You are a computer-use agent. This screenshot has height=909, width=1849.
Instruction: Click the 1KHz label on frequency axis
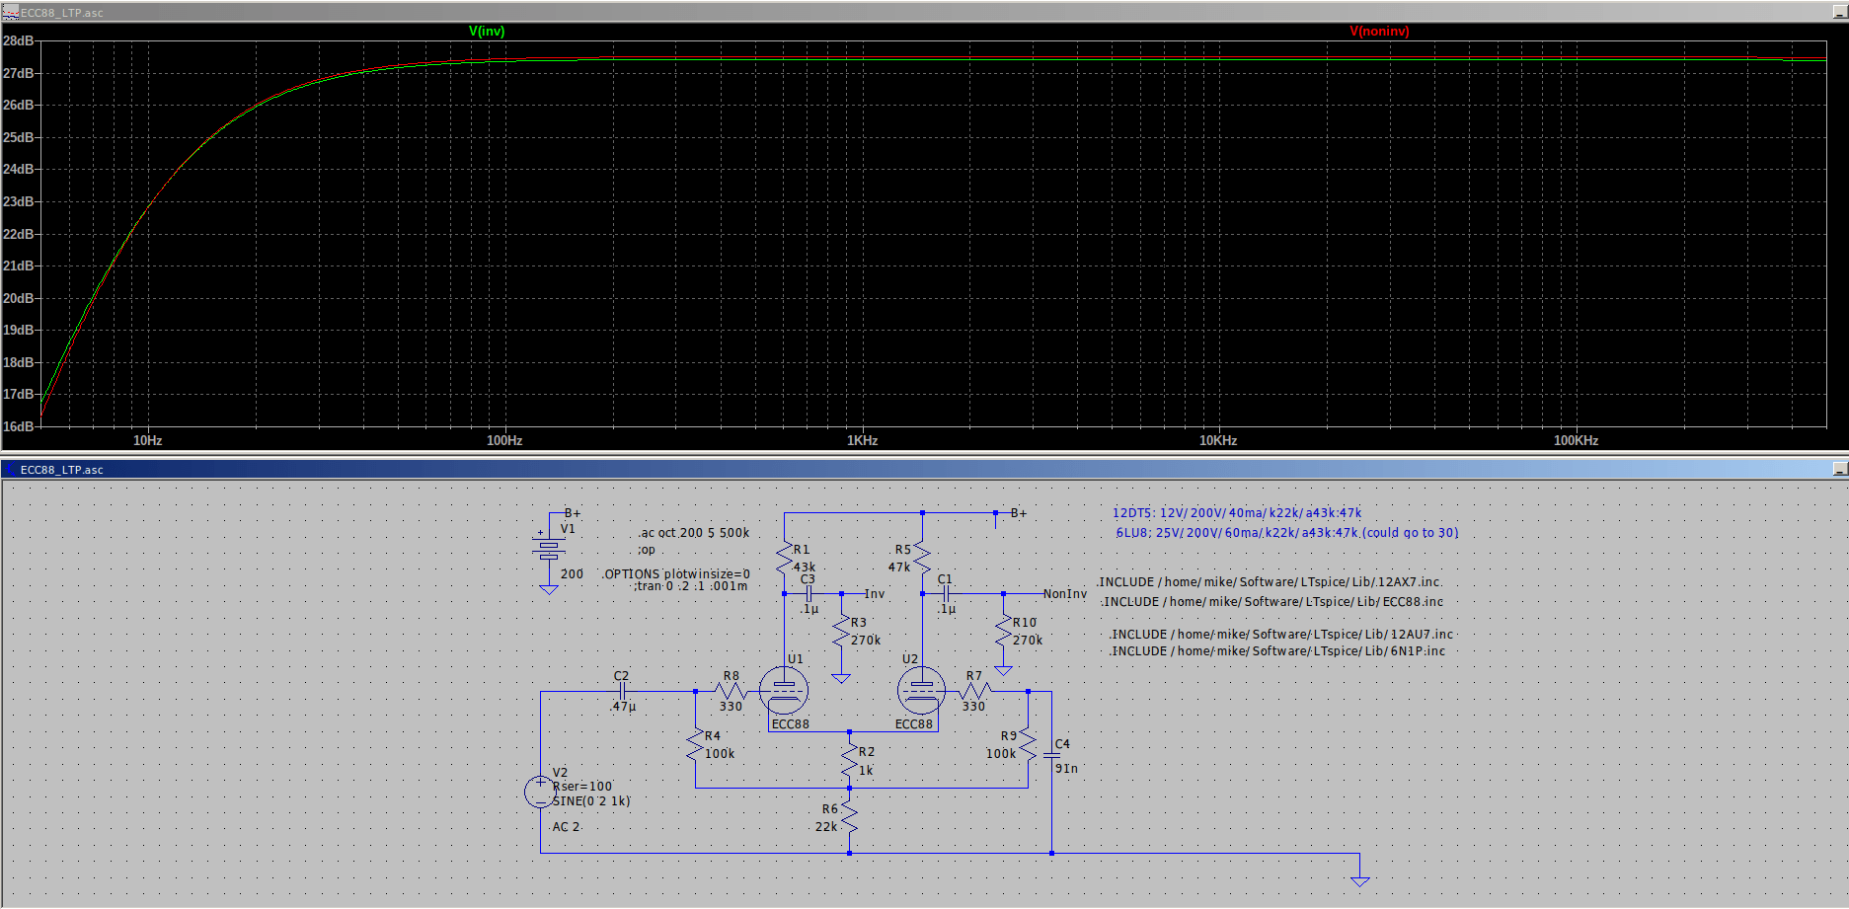[862, 440]
